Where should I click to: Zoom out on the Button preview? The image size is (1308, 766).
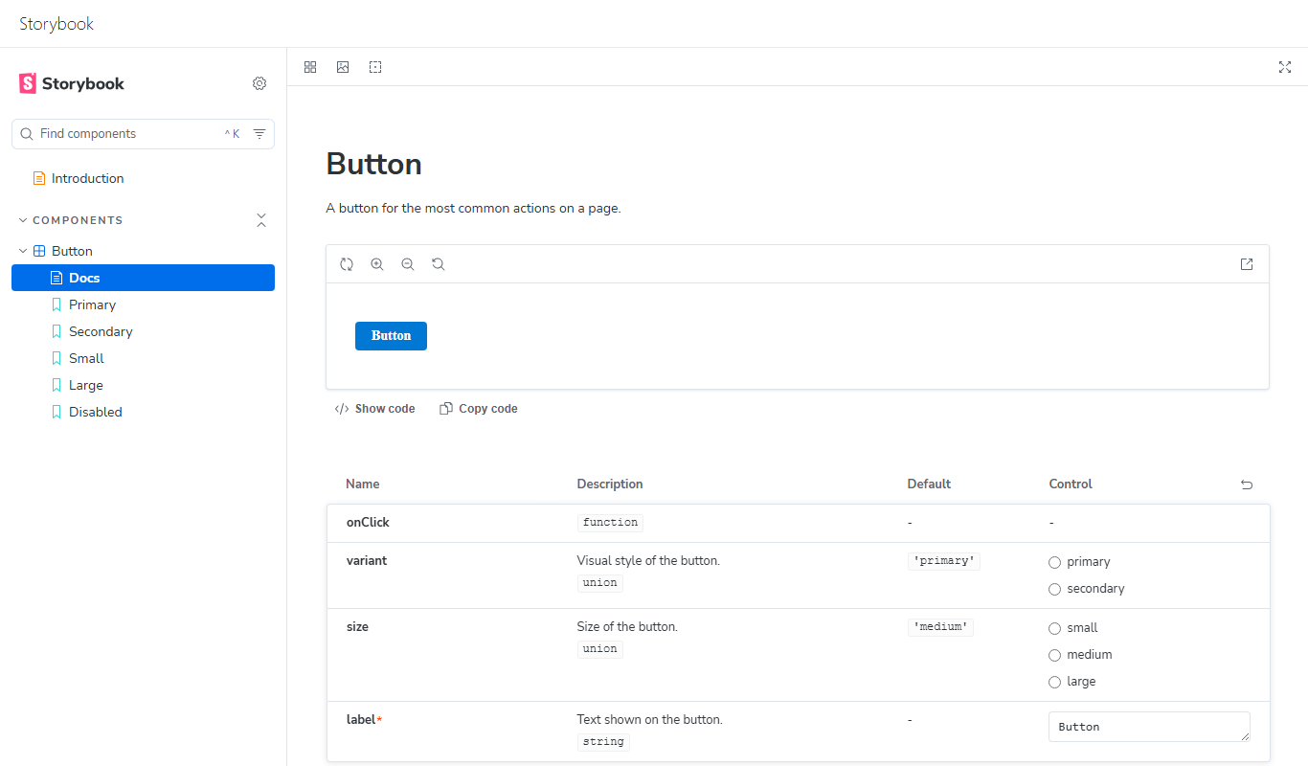point(408,264)
